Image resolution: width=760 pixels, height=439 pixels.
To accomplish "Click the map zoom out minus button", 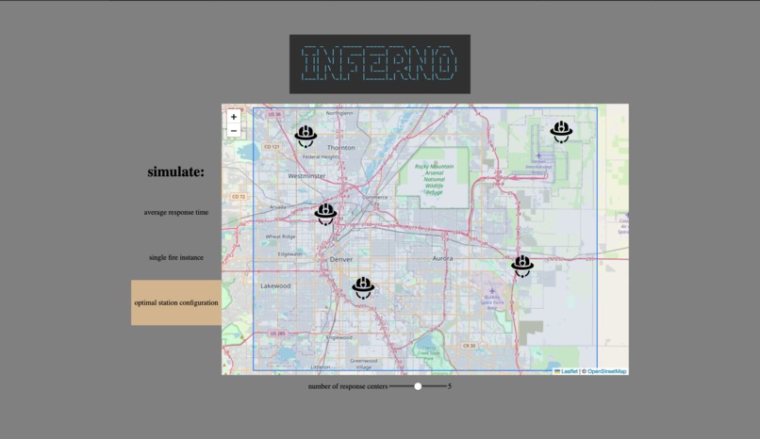I will (234, 131).
